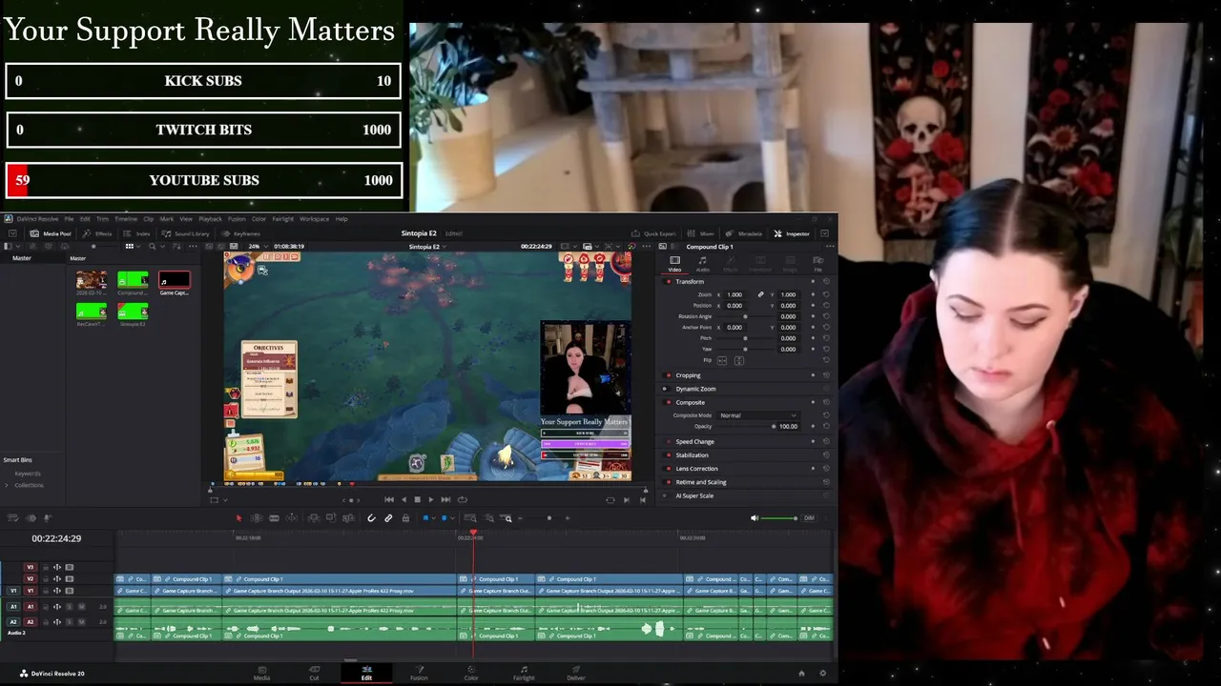Open the viewer zoom 24% dropdown

point(258,246)
